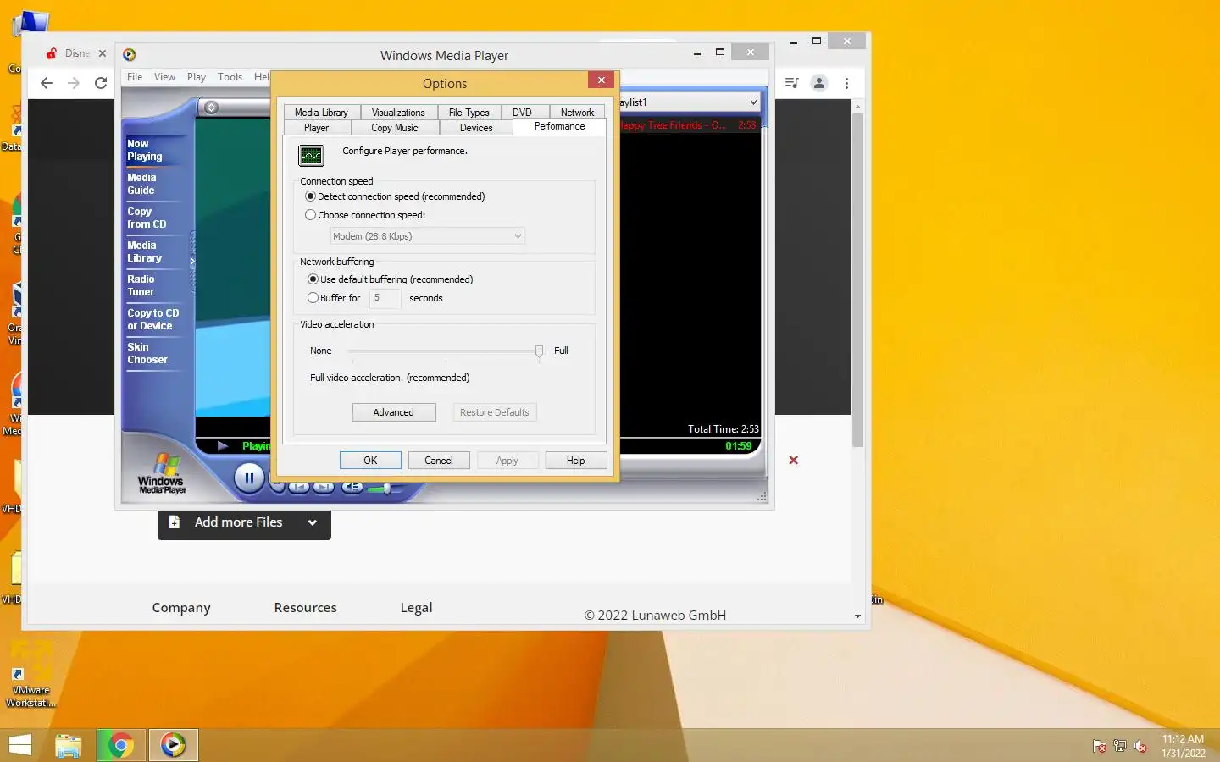Switch to the Visualizations tab
Viewport: 1220px width, 762px height.
pos(398,113)
